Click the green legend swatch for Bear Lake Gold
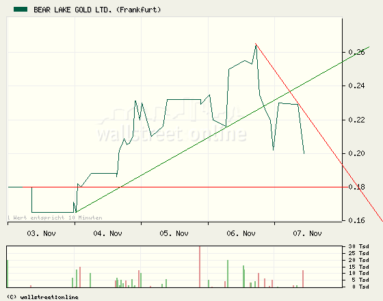The image size is (383, 301). click(x=21, y=10)
